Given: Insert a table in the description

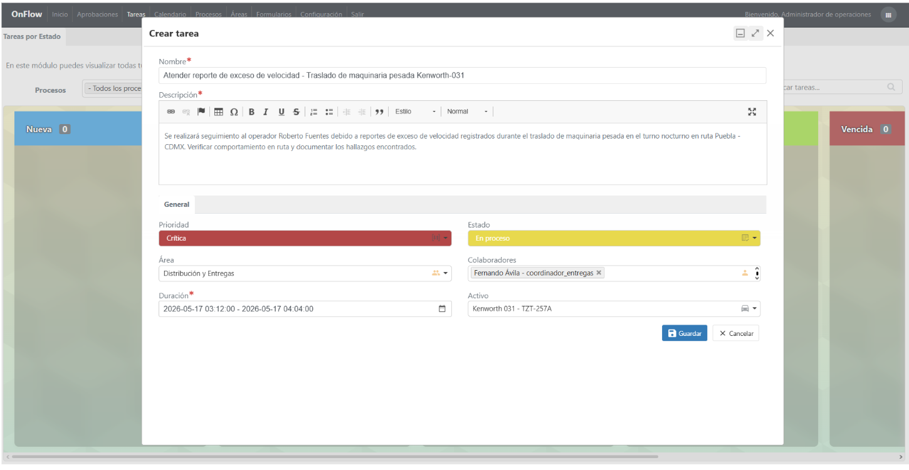Looking at the screenshot, I should (219, 112).
